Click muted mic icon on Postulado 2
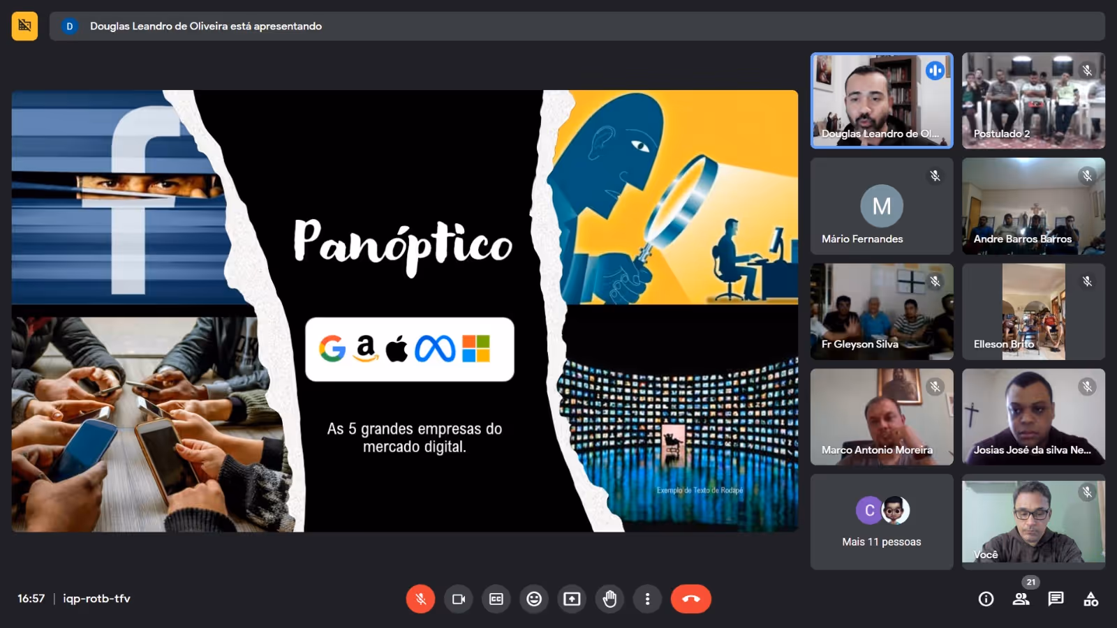Image resolution: width=1117 pixels, height=628 pixels. click(x=1087, y=70)
